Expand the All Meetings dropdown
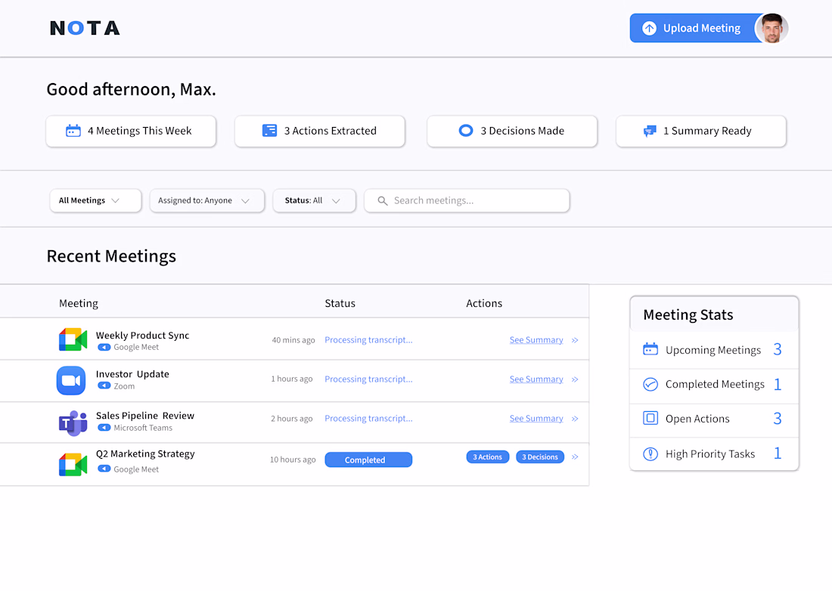This screenshot has width=832, height=591. 95,200
